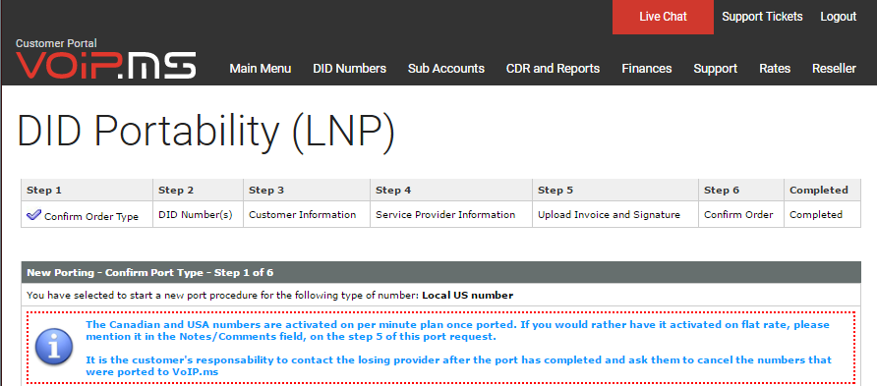Click Customer Information step cell
Screen dimensions: 877x386
307,214
